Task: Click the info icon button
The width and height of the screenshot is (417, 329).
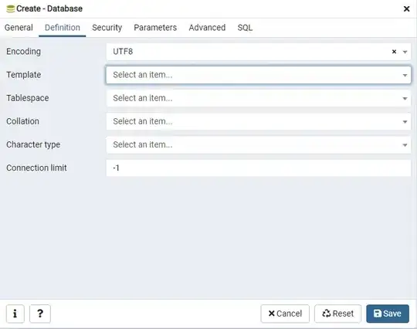Action: coord(15,314)
